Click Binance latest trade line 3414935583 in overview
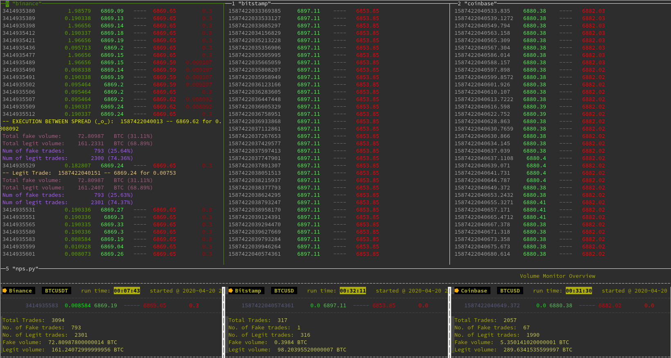671x358 pixels. click(112, 306)
